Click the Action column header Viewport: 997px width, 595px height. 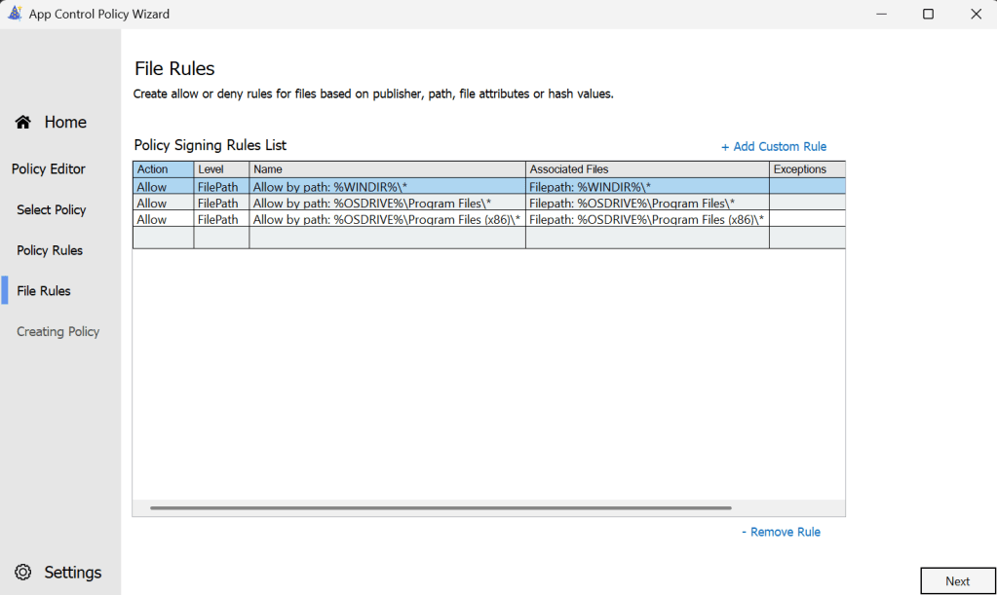click(153, 169)
